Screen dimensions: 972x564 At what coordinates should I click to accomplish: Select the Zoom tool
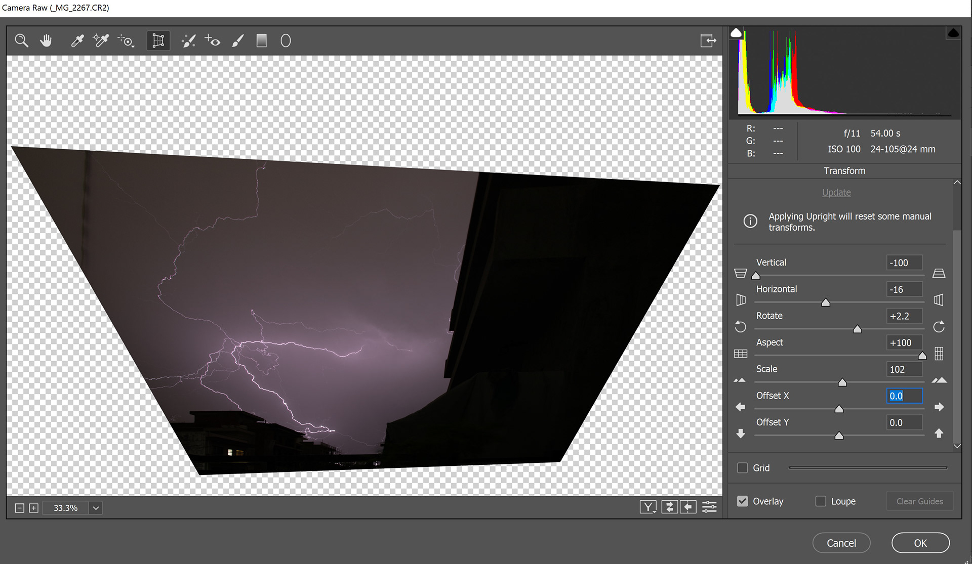coord(21,40)
